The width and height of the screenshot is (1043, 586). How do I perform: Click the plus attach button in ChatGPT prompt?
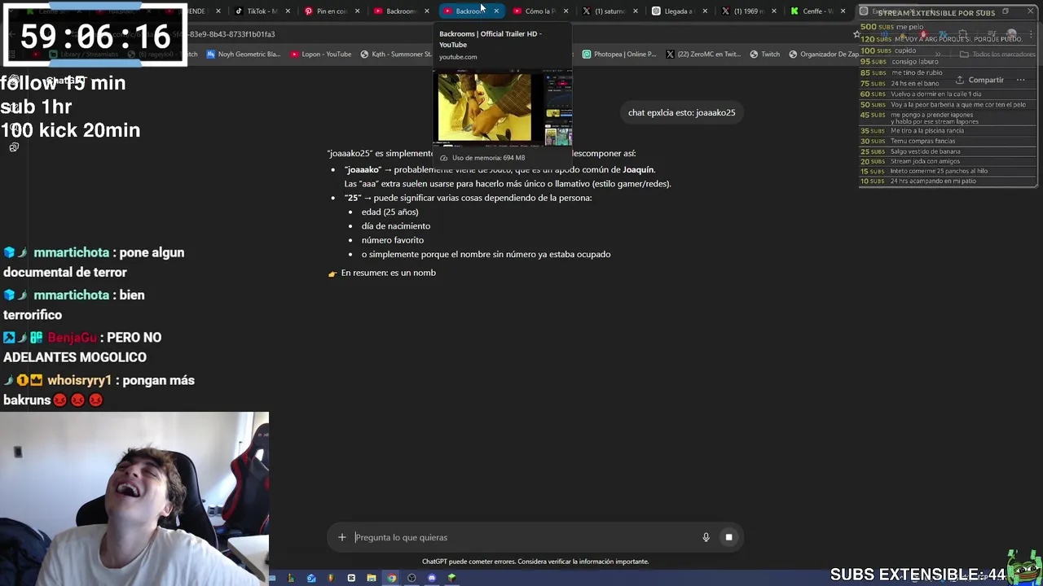(342, 537)
